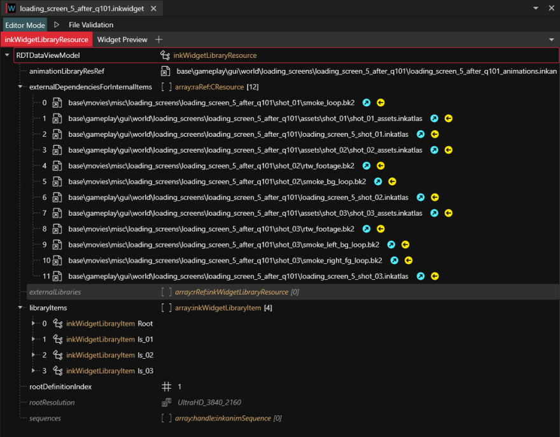The width and height of the screenshot is (560, 437).
Task: Collapse externalDependenciesForInternalItems array
Action: 20,87
